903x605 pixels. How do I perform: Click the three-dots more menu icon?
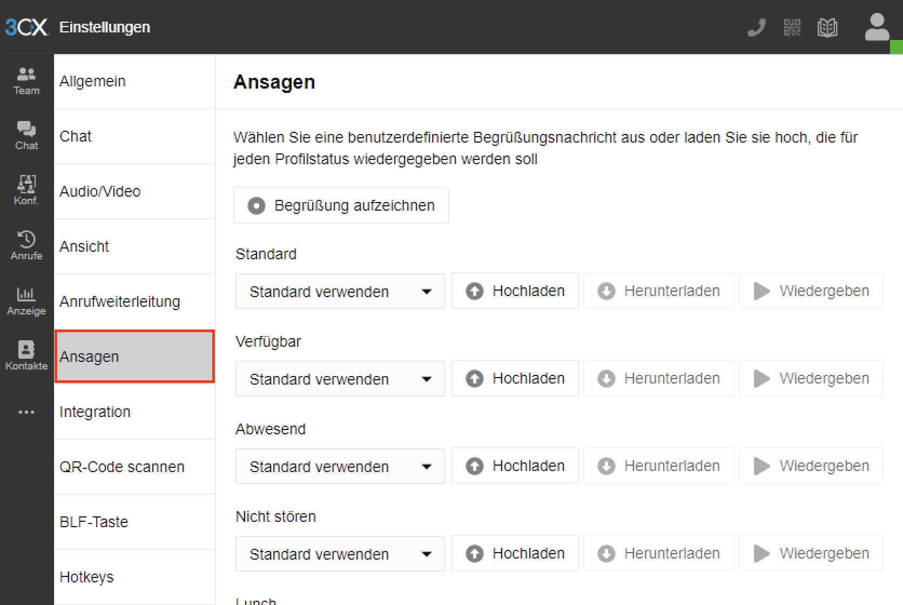(x=26, y=412)
